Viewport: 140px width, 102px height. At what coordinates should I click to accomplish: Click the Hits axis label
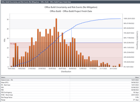[x=4, y=40]
